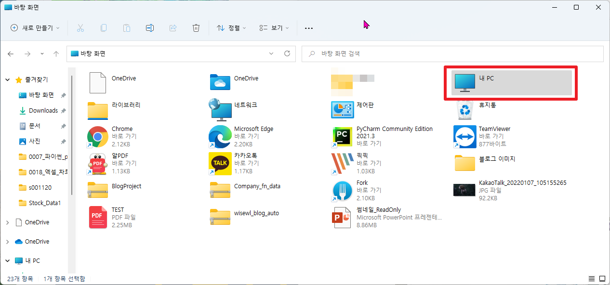610x285 pixels.
Task: Select the blank-file OneDrive item
Action: (98, 83)
